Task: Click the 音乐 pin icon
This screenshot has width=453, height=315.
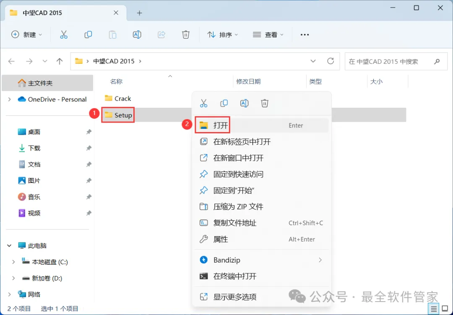Action: (89, 197)
